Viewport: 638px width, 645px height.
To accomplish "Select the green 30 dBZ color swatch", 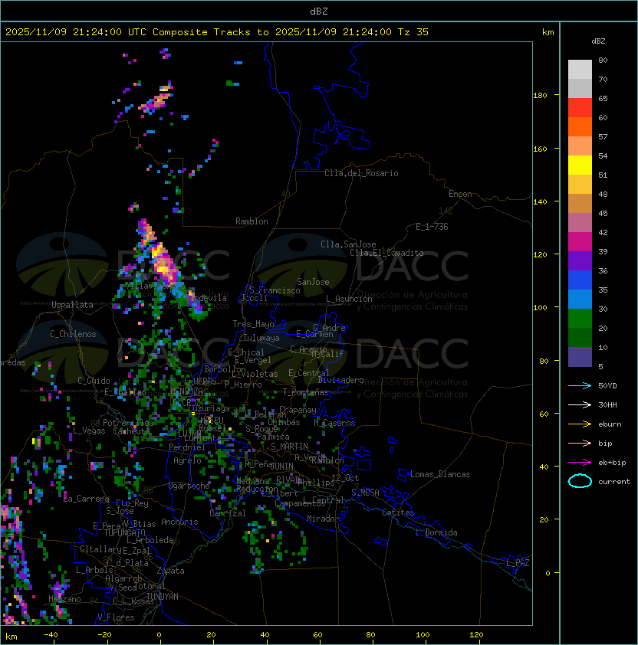I will 580,319.
